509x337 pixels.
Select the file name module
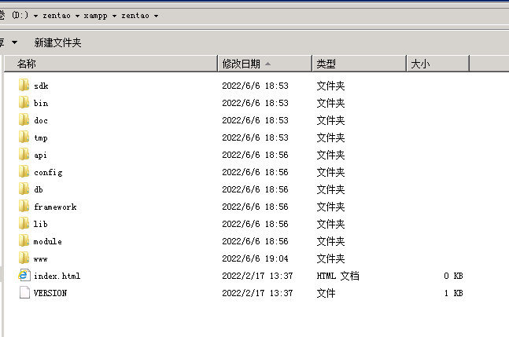[x=48, y=241]
